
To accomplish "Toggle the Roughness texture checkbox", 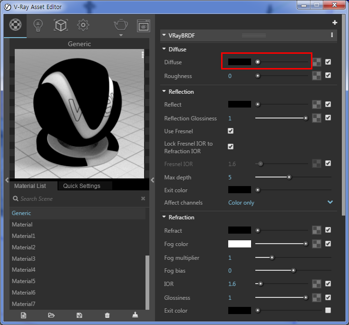I will coord(328,75).
